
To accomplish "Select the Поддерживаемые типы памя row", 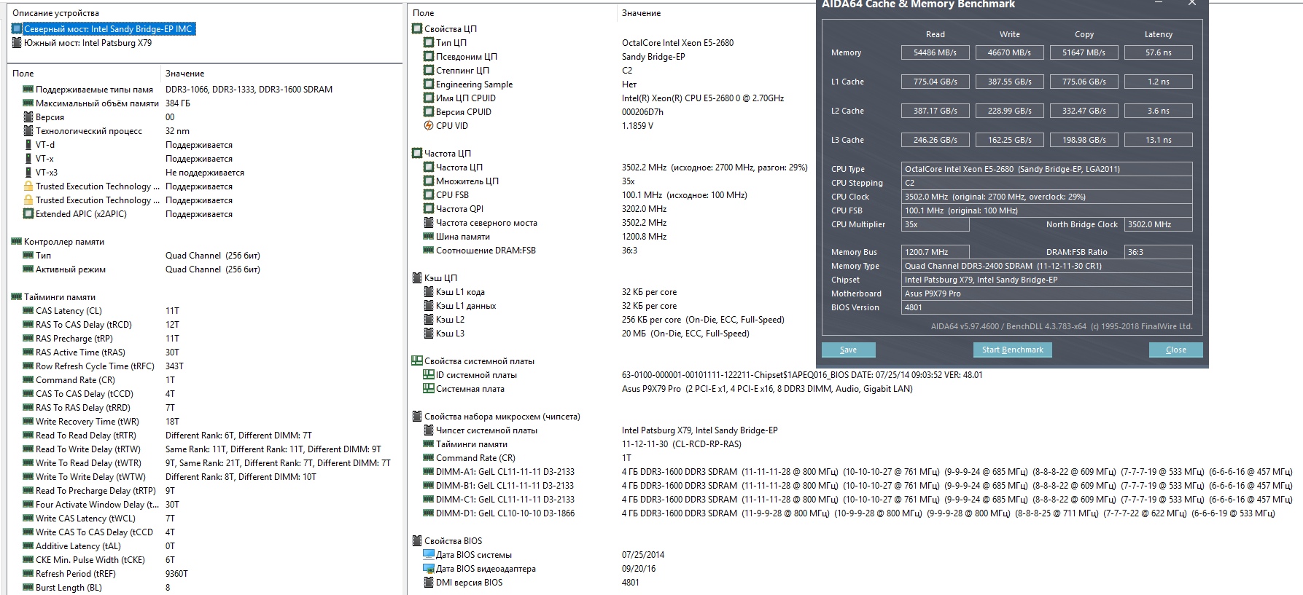I will (x=206, y=90).
